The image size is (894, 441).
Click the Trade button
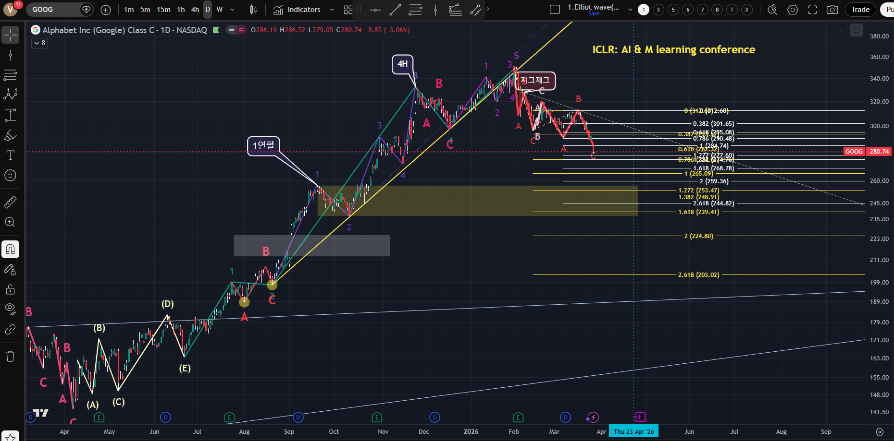(860, 10)
